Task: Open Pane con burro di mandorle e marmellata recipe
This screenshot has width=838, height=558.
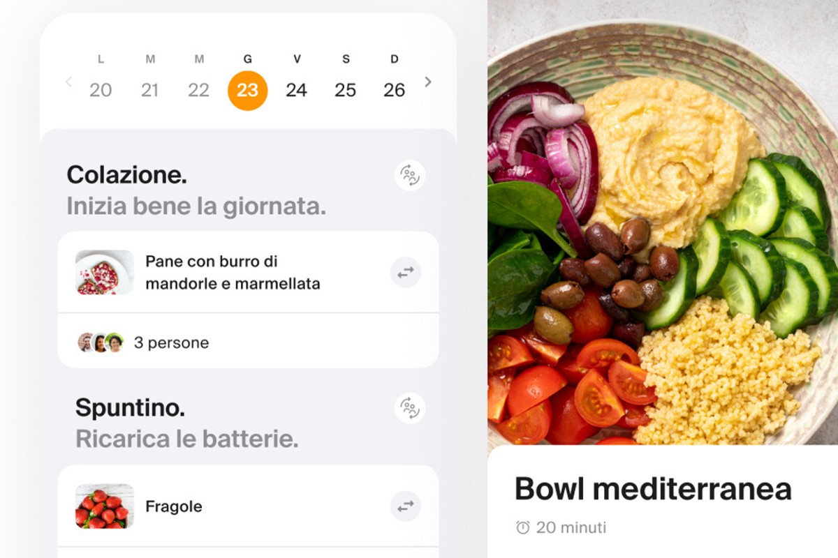Action: coord(233,273)
